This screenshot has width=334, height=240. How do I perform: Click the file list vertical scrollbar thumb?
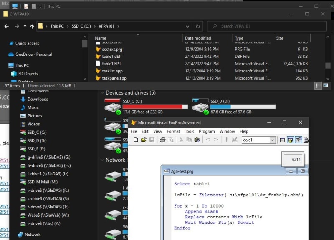328,65
